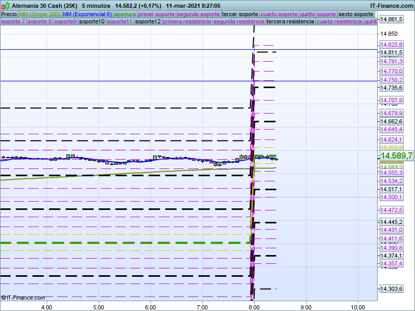The width and height of the screenshot is (415, 311).
Task: Click the 14.303,6 price level tag
Action: coord(391,289)
